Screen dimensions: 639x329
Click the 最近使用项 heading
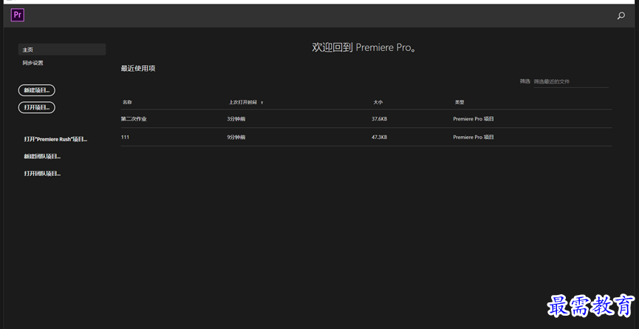pos(138,69)
